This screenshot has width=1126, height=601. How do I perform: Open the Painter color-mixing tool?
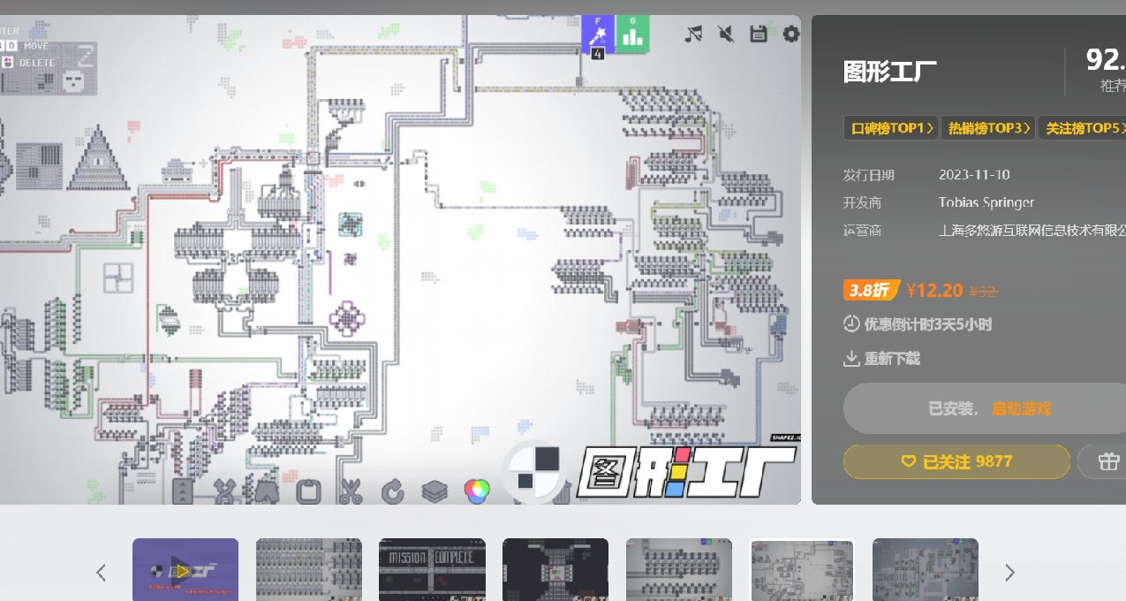477,492
